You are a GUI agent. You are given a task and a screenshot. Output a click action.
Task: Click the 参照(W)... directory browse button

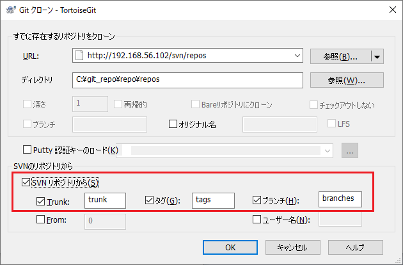[x=347, y=80]
